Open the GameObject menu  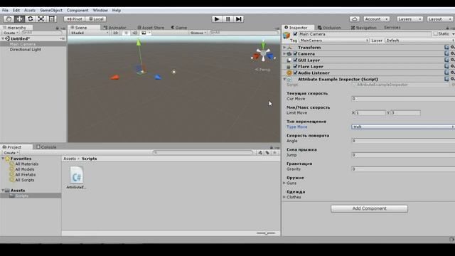pyautogui.click(x=51, y=10)
